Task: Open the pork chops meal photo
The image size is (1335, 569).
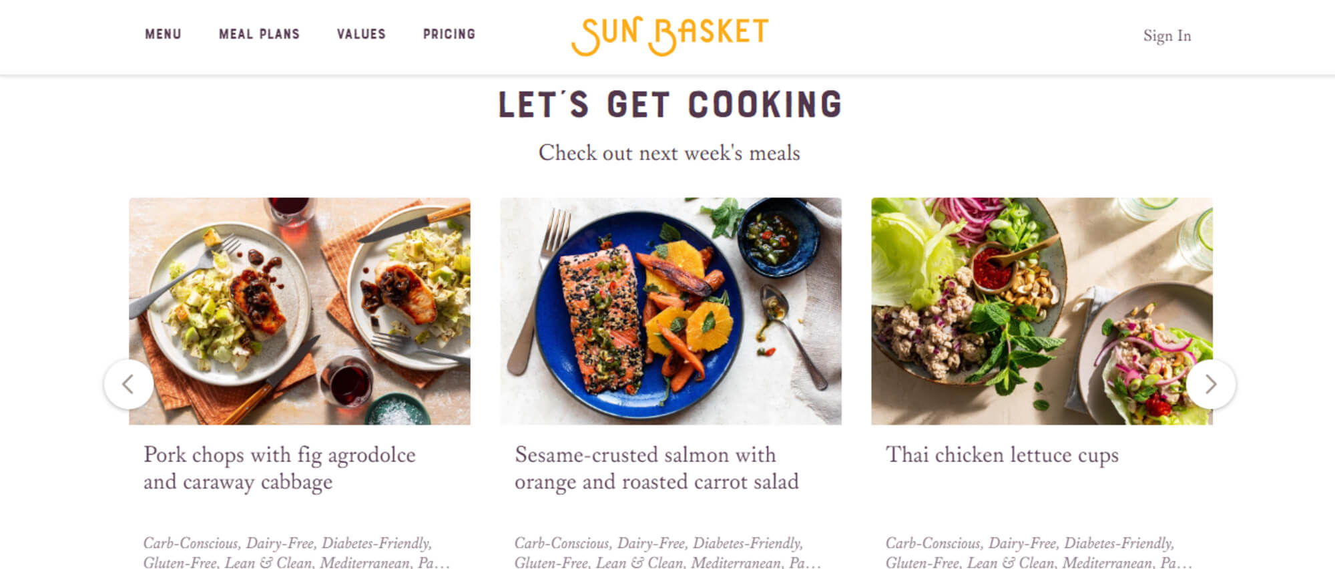Action: point(300,311)
